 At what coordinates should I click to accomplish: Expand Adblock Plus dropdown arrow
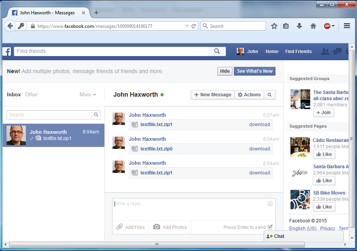(x=333, y=26)
